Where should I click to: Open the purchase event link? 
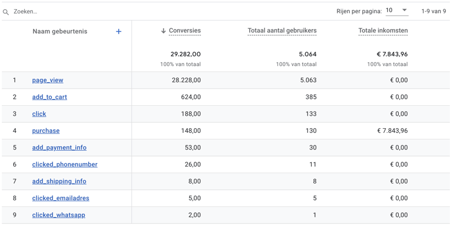[x=46, y=131]
